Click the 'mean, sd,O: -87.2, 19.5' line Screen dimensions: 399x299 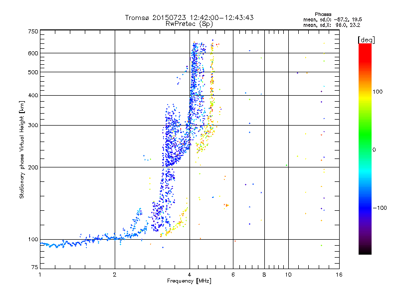point(332,19)
